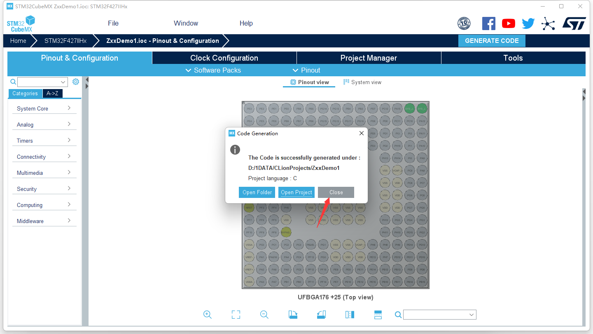Select the A->Z tab
Viewport: 593px width, 334px height.
click(x=52, y=93)
